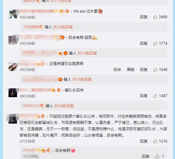Click thumbs-up on '等队长回来' comment
This screenshot has height=159, width=175.
coord(155,96)
